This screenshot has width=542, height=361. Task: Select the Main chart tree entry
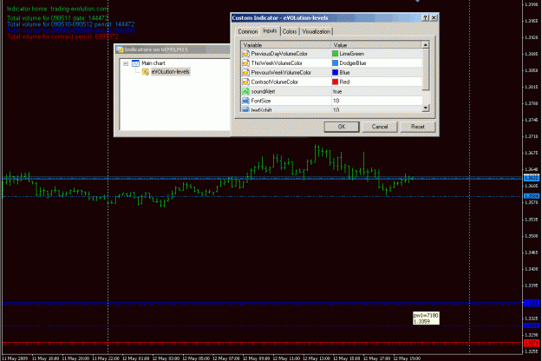[x=153, y=63]
